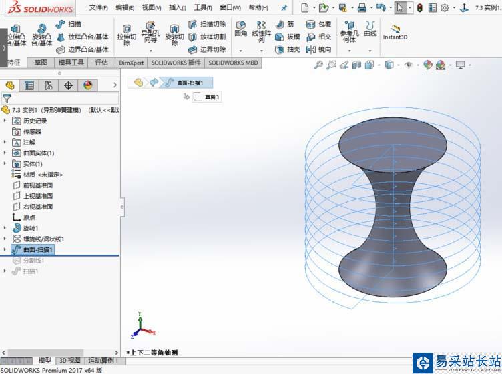Screen dimensions: 502x374
Task: Click the 抽壳 shell tool
Action: click(288, 49)
